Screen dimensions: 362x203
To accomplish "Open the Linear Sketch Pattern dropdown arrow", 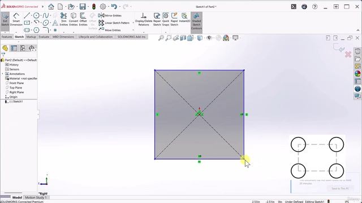I will [133, 23].
